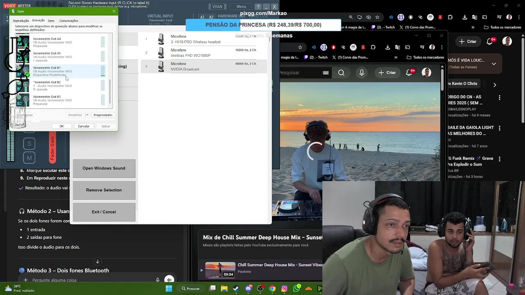Open the YouTube on-screen keyboard icon
Screen dimensions: 525x295
326,73
